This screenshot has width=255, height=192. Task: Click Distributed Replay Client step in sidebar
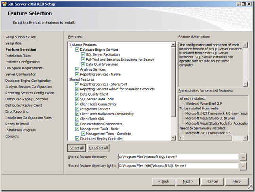click(x=24, y=105)
